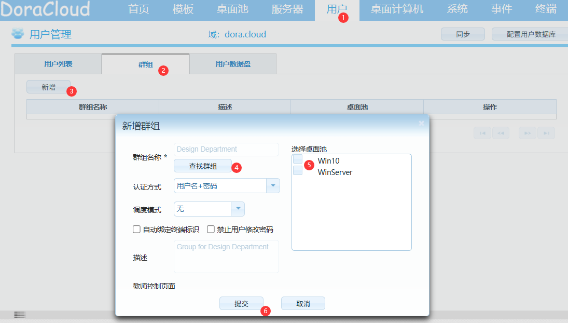This screenshot has height=323, width=568.
Task: Focus the 群组名称 input field
Action: point(226,150)
